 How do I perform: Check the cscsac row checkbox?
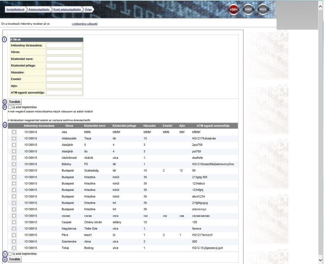tap(14, 216)
